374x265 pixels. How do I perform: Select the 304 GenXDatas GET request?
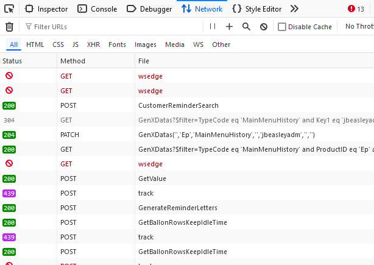(x=187, y=120)
